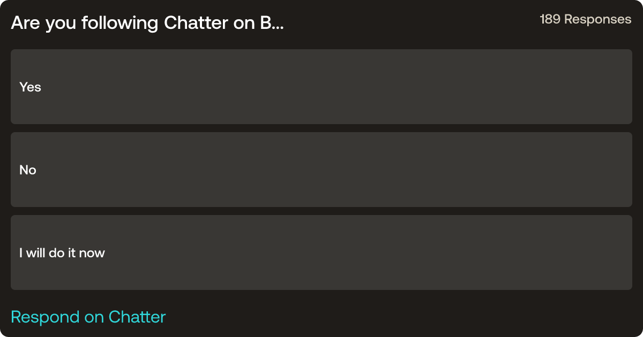View the 189 responses total
The width and height of the screenshot is (643, 337).
[585, 19]
